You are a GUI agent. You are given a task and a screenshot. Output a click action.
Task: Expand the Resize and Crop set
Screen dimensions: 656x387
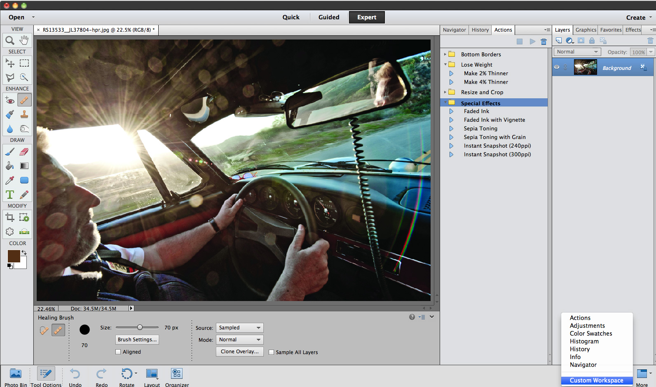click(x=445, y=92)
